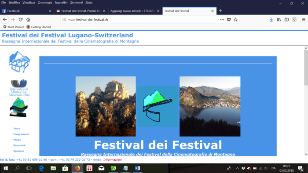Viewport: 308px width, 173px height.
Task: Click the center mountain filmstrip logo
Action: tap(158, 106)
